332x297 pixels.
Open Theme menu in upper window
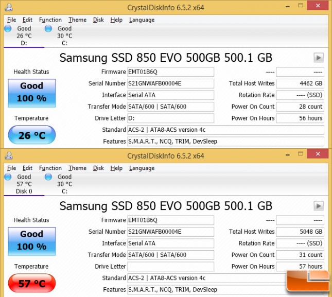click(x=77, y=20)
